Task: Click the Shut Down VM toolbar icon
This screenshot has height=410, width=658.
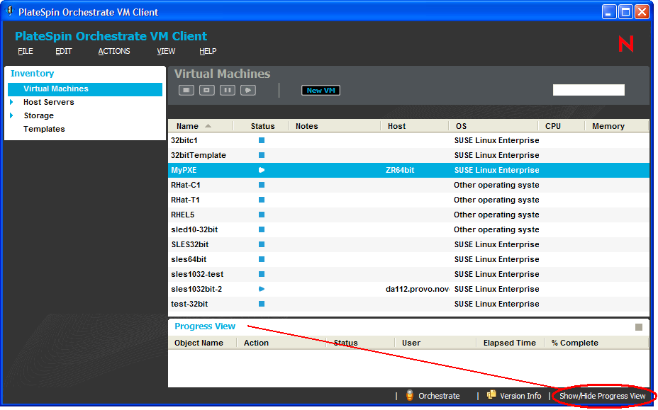Action: point(206,90)
